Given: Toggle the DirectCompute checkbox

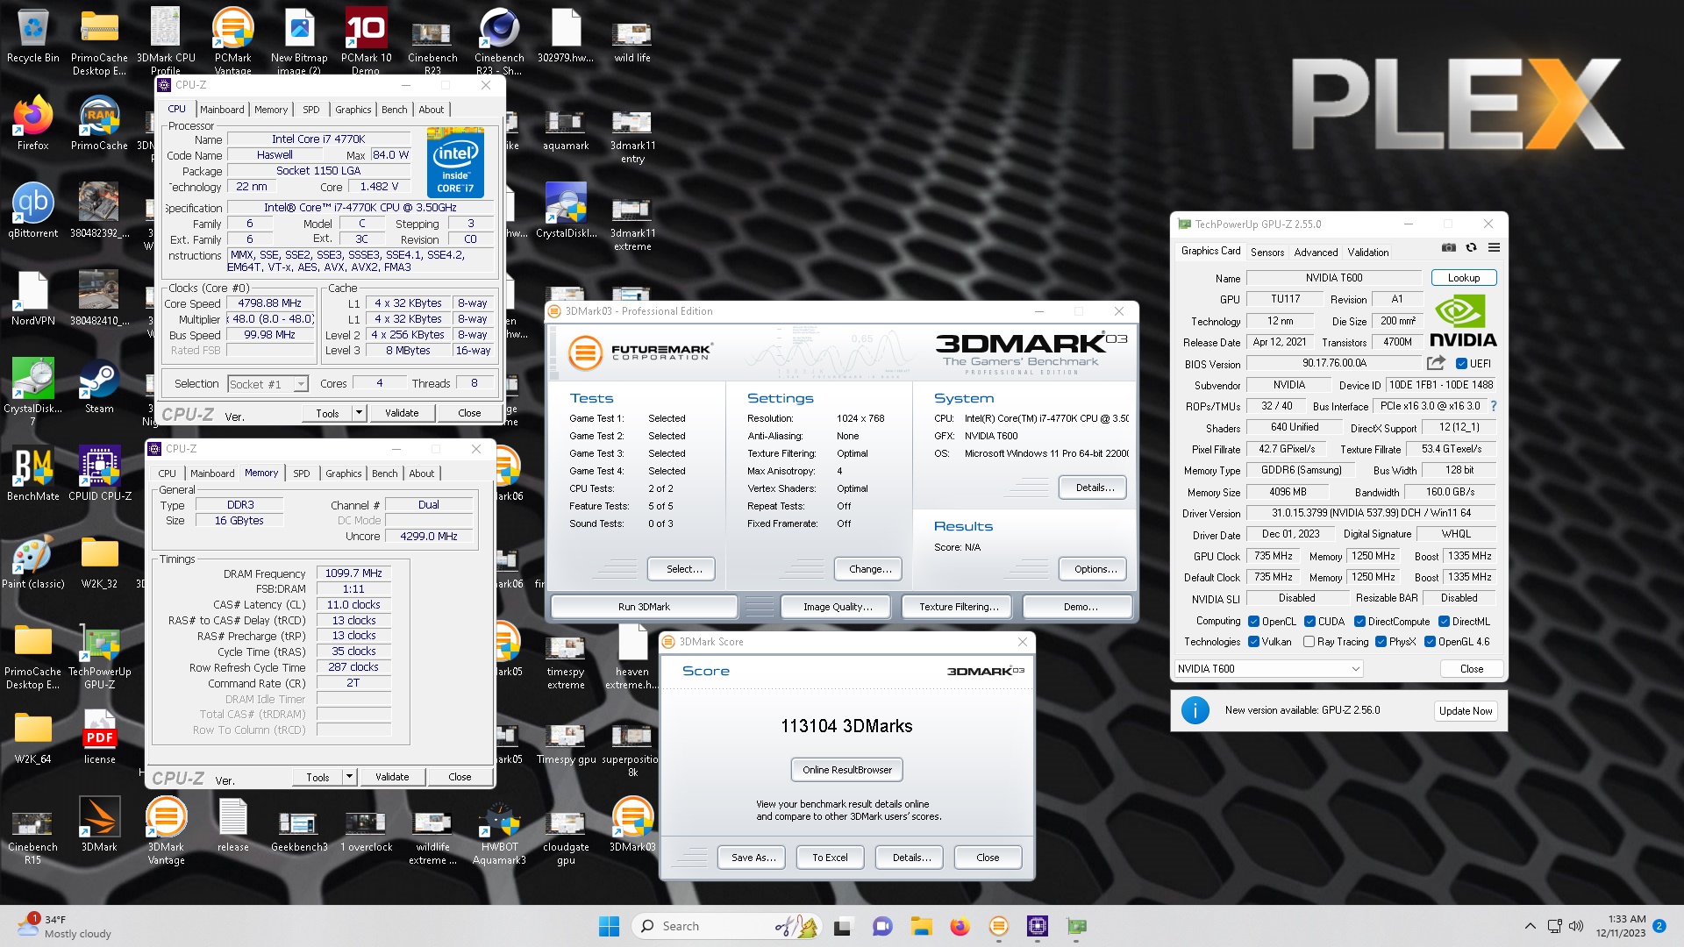Looking at the screenshot, I should 1359,622.
